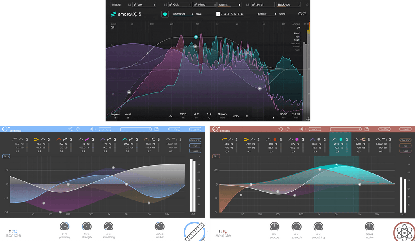Image resolution: width=415 pixels, height=241 pixels.
Task: Toggle A|B comparison in entropy plugin
Action: click(x=302, y=129)
